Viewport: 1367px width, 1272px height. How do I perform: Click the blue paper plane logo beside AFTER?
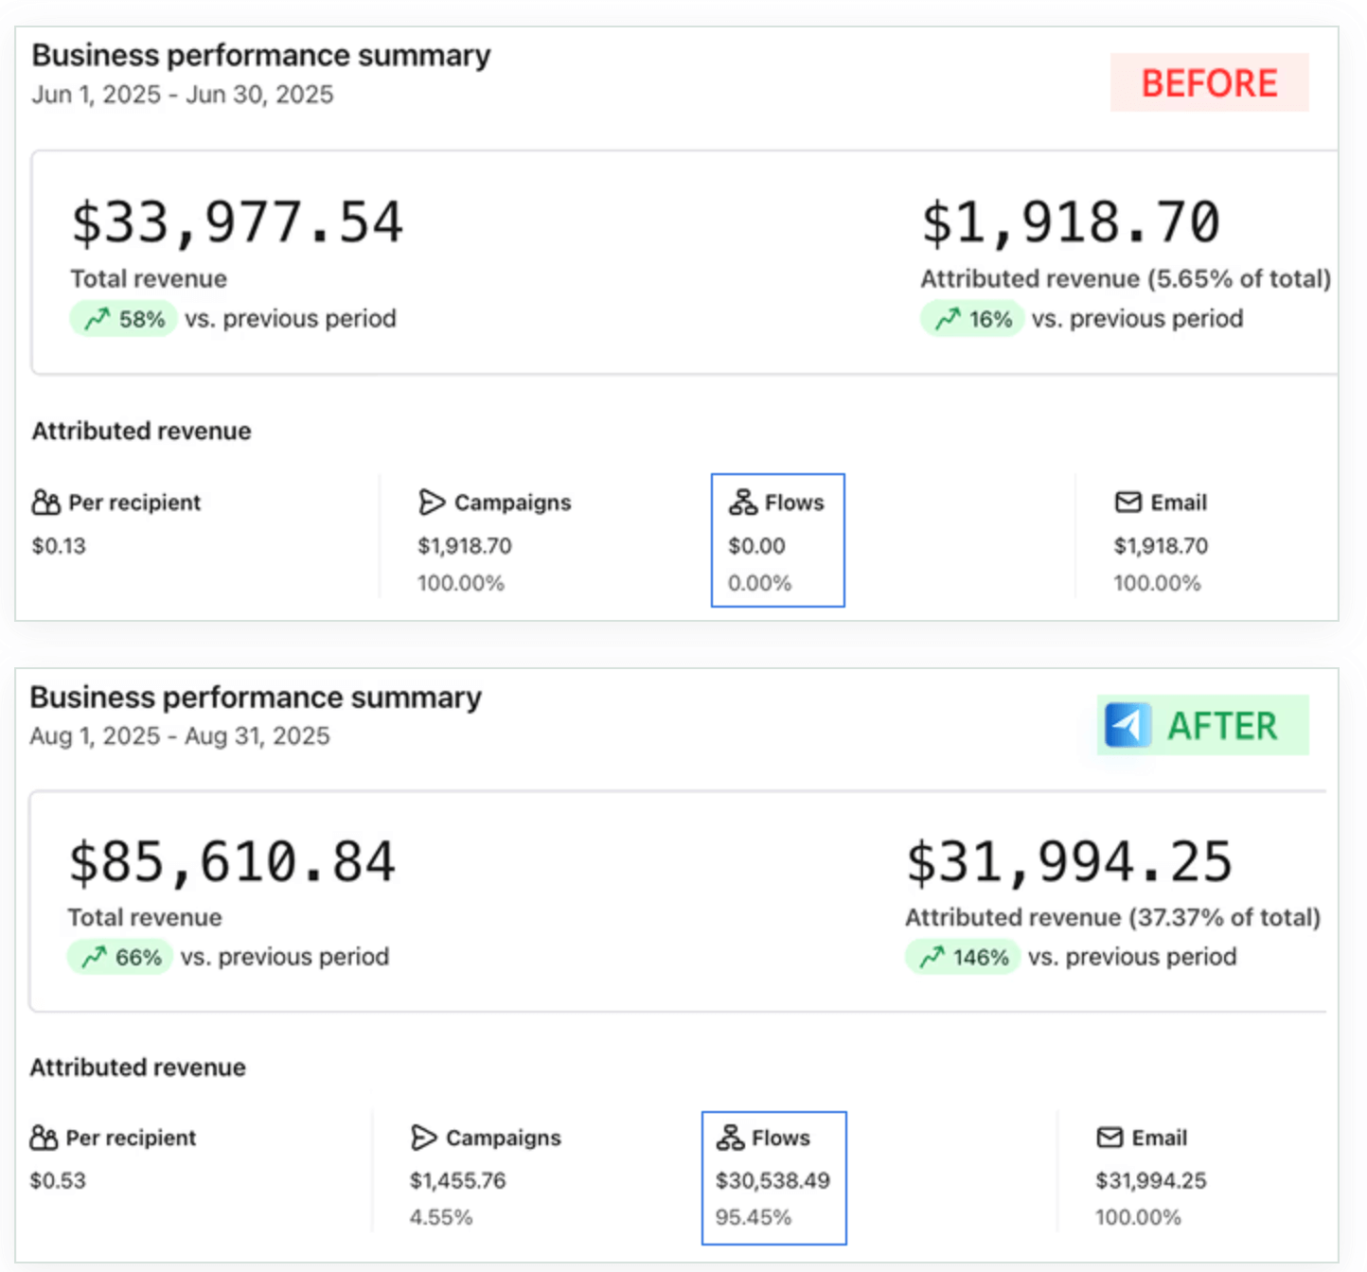click(x=1127, y=726)
